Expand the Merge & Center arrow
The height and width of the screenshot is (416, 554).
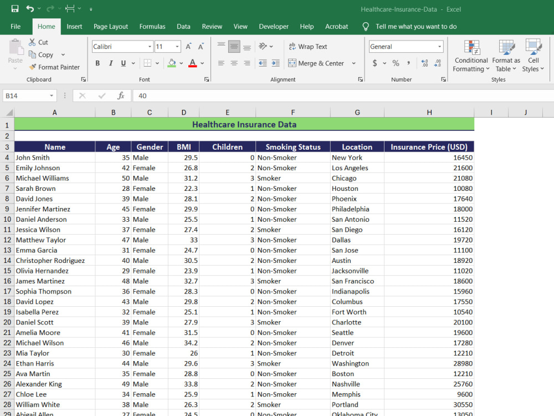pyautogui.click(x=353, y=63)
